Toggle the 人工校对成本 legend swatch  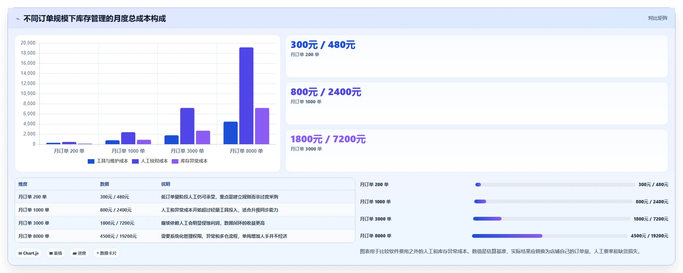click(x=135, y=161)
